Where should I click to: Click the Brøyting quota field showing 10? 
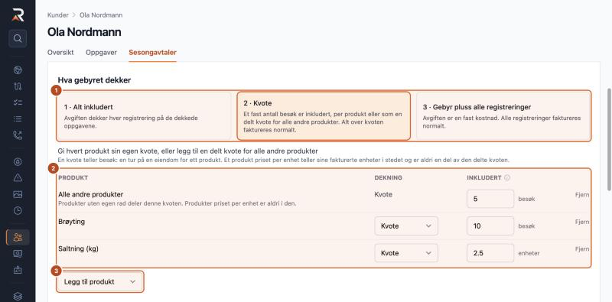pos(490,226)
